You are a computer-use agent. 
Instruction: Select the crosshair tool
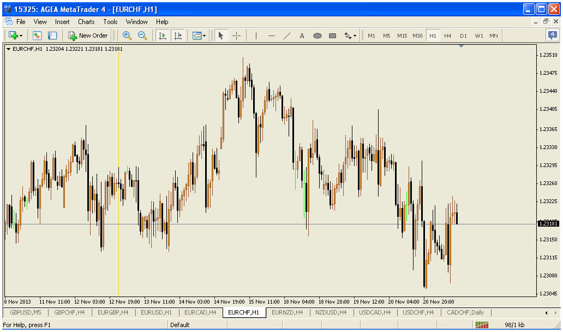click(x=237, y=35)
